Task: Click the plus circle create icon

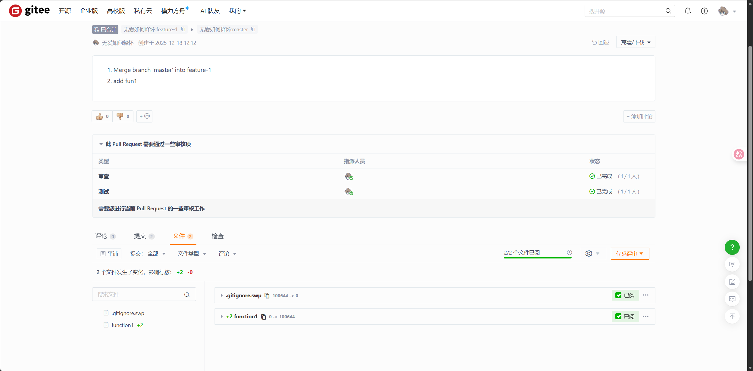Action: click(704, 11)
